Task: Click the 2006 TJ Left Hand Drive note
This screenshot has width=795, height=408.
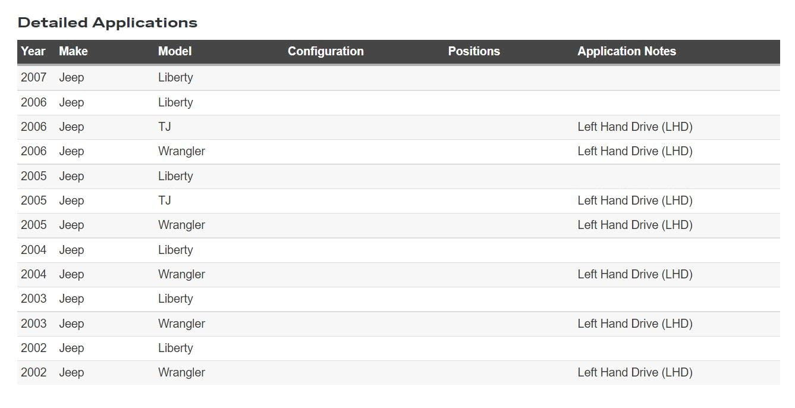Action: pyautogui.click(x=635, y=127)
